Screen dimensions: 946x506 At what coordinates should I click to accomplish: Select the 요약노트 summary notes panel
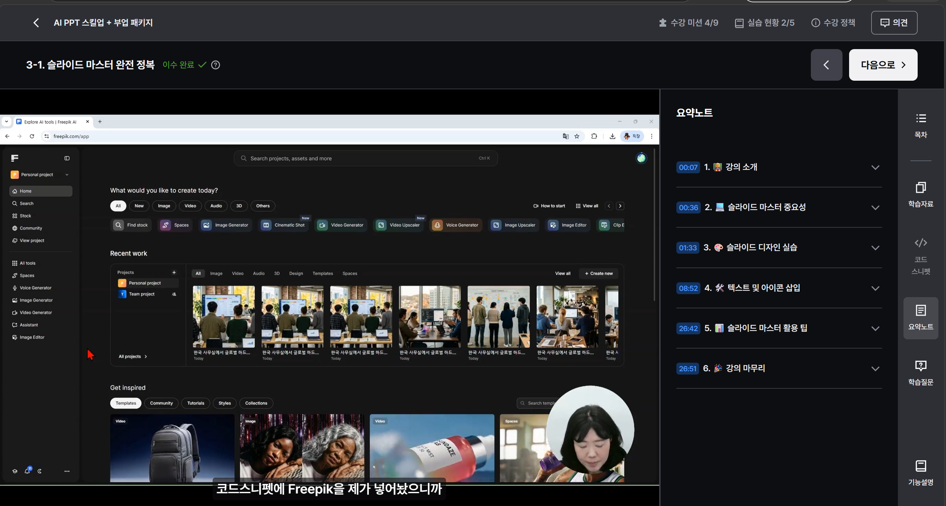[921, 318]
